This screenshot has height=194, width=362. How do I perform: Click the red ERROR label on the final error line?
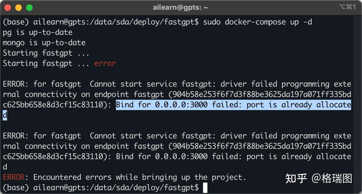coord(14,177)
